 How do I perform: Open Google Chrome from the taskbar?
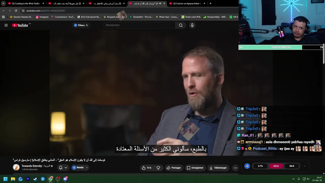[x=50, y=179]
